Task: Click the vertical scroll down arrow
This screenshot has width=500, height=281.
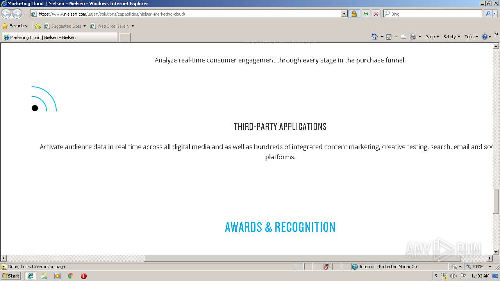Action: tap(496, 252)
